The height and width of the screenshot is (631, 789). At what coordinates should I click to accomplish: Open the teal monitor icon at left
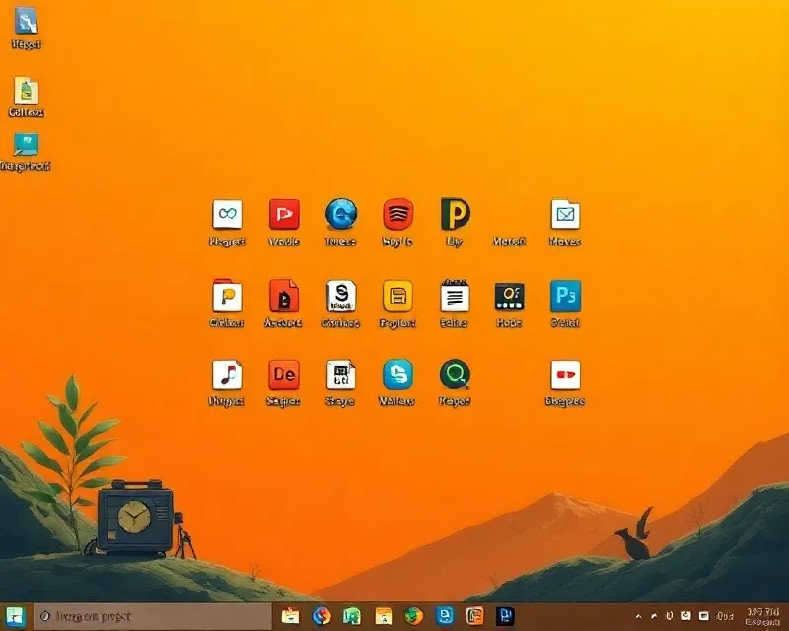pos(26,145)
